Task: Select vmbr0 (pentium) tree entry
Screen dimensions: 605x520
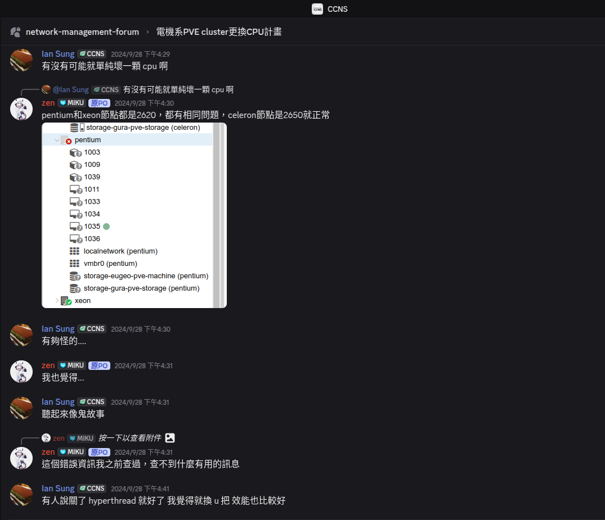Action: point(110,264)
